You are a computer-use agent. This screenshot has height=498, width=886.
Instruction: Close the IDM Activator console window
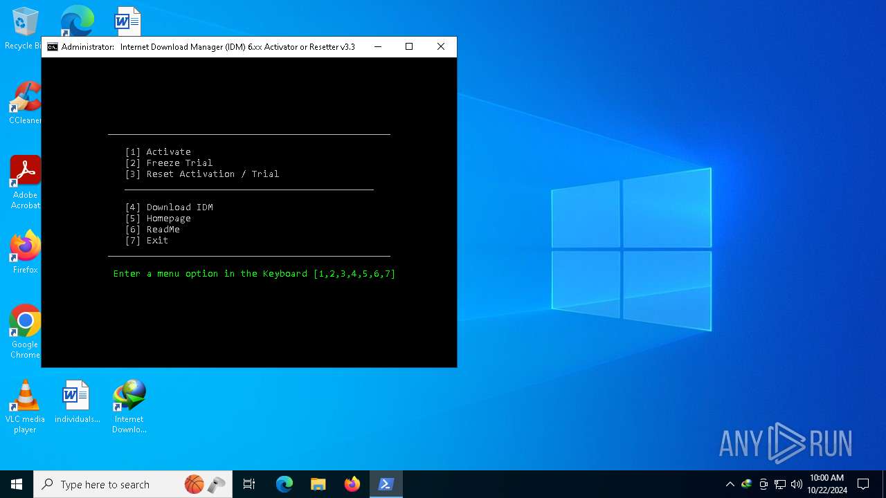click(x=441, y=47)
